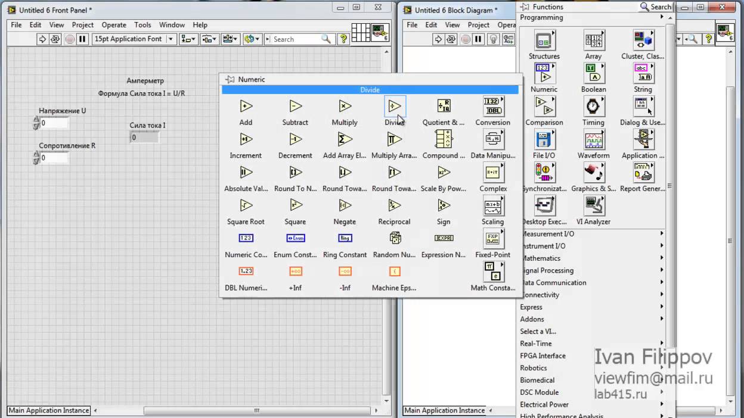This screenshot has height=418, width=744.
Task: Select the Square Root function
Action: click(x=246, y=205)
